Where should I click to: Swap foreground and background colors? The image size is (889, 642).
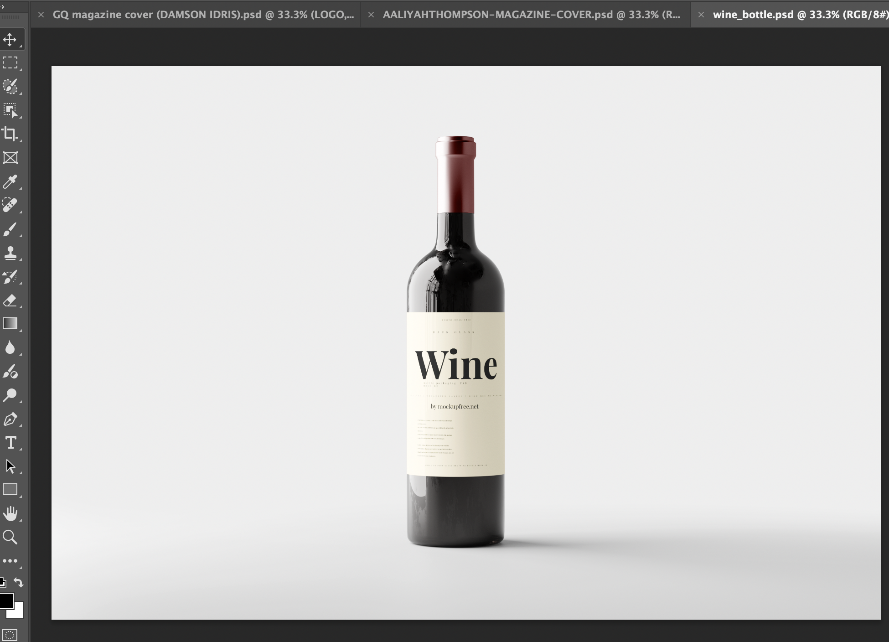click(x=18, y=582)
